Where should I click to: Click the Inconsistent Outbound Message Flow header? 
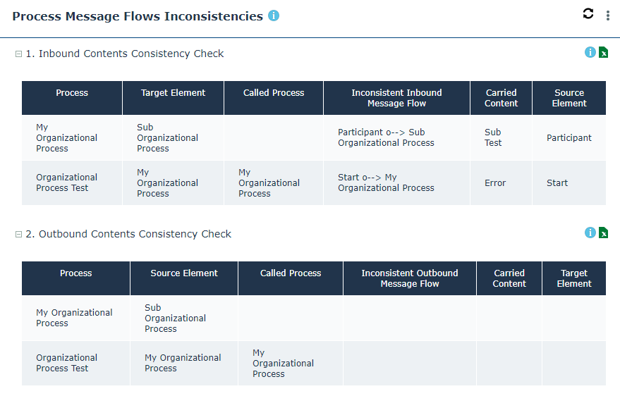click(x=409, y=278)
